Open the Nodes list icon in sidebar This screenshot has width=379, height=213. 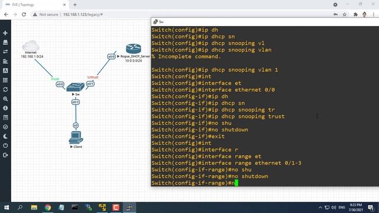pyautogui.click(x=5, y=42)
